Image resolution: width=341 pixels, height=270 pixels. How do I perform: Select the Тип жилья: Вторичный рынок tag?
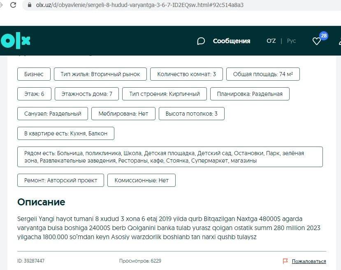click(100, 74)
